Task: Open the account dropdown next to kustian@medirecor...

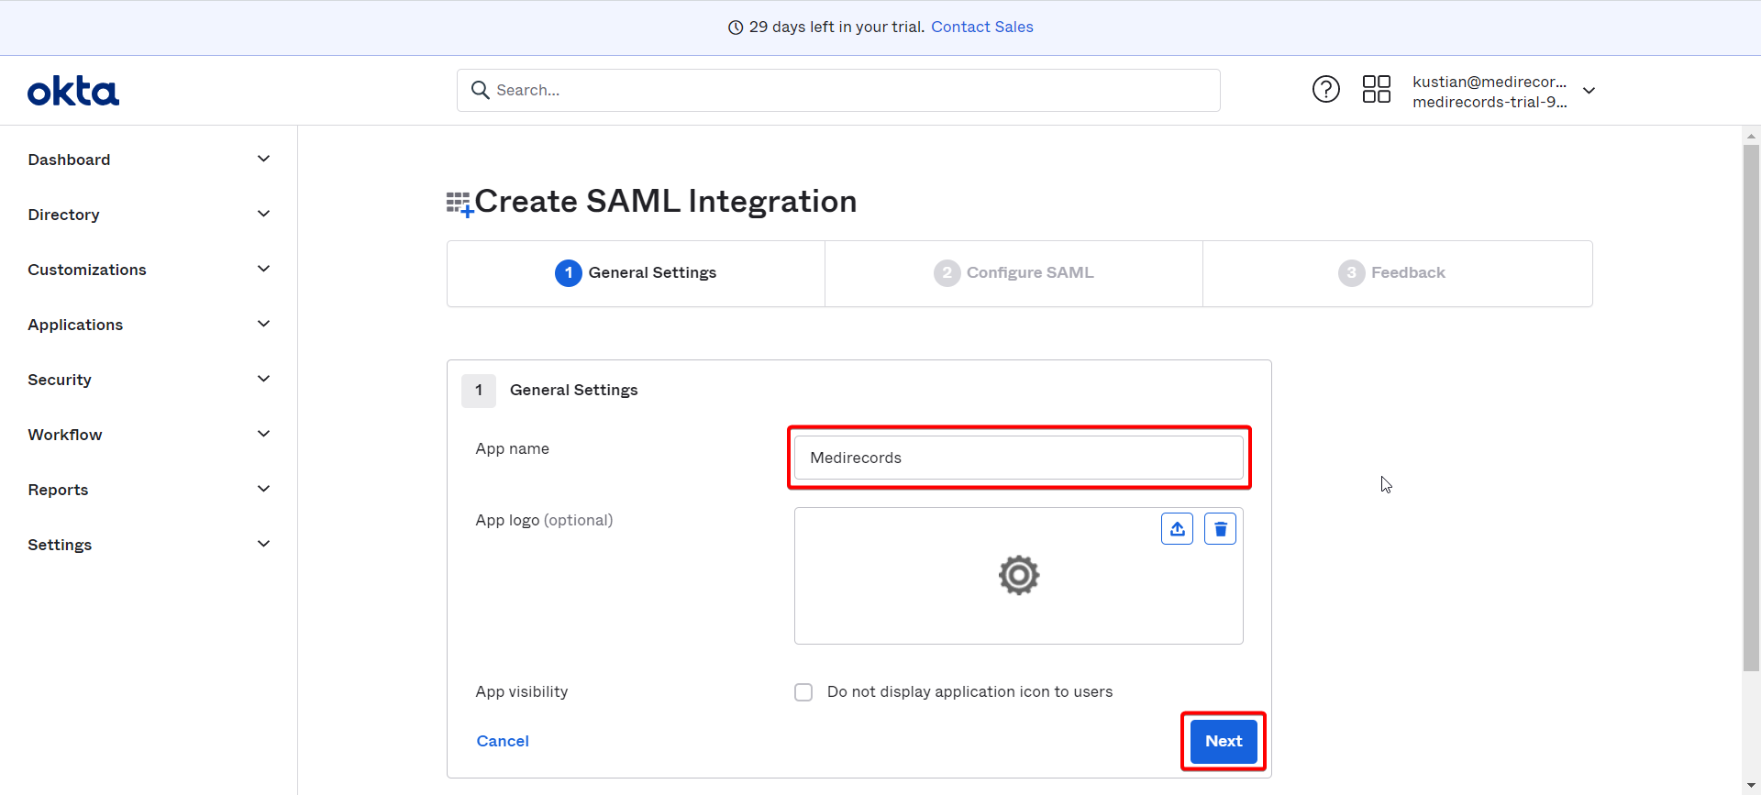Action: coord(1589,91)
